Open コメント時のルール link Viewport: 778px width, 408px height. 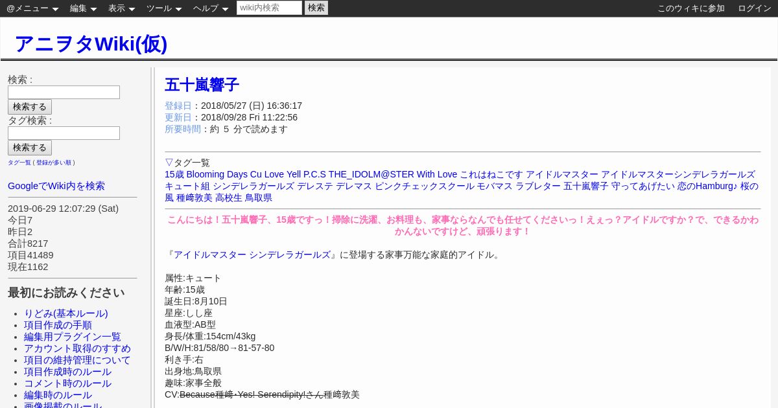67,383
